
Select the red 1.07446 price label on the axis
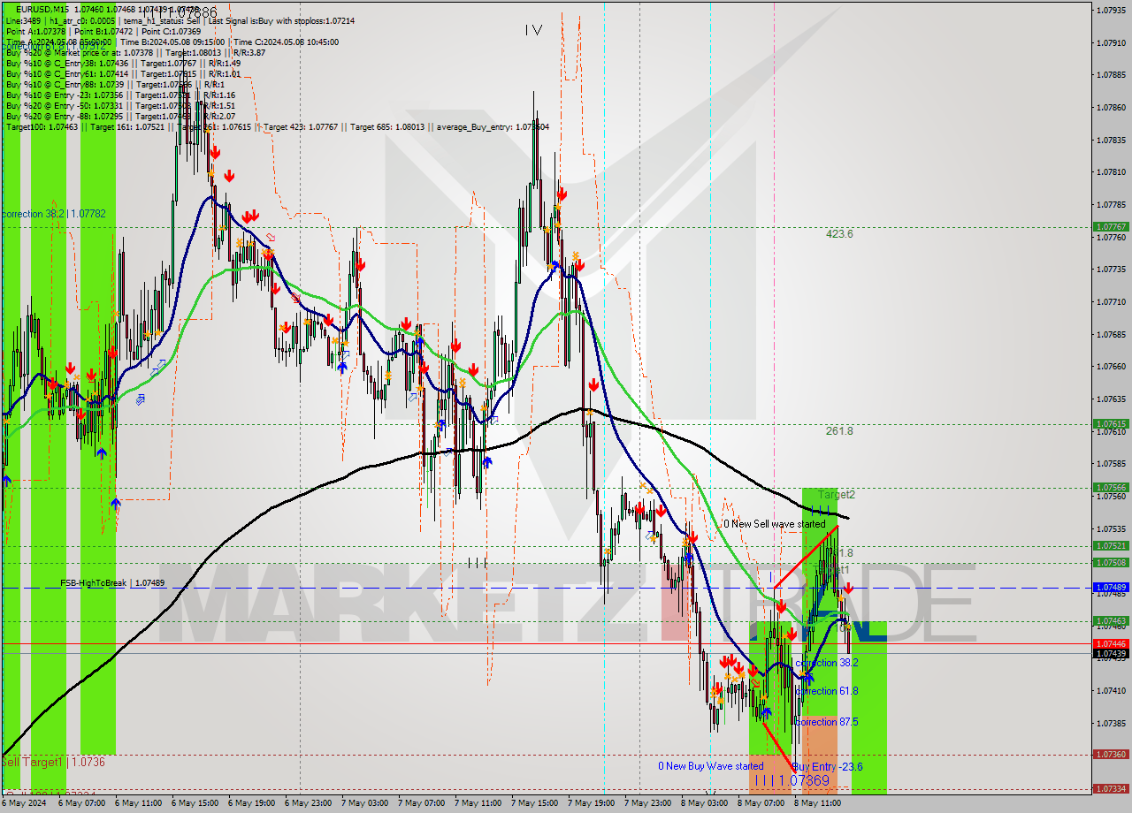tap(1112, 644)
